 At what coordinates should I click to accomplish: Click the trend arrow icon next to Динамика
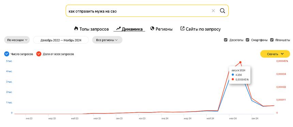[119, 29]
